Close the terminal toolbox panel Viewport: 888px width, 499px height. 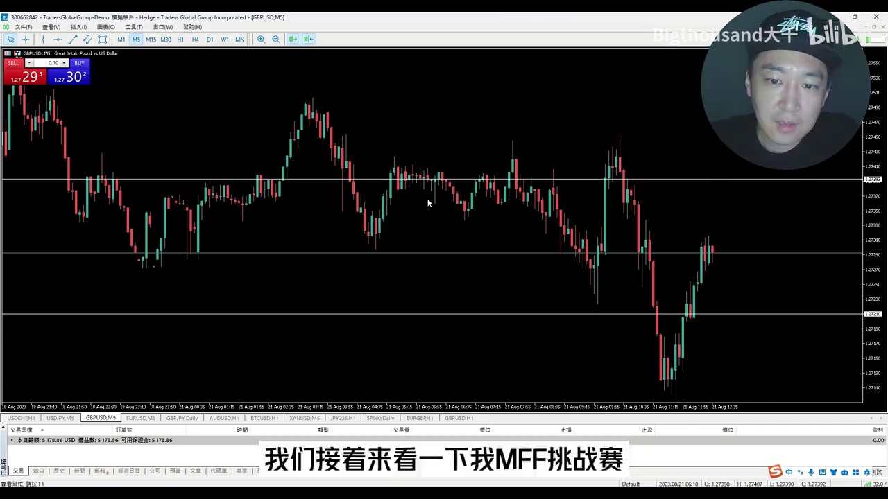(x=3, y=426)
